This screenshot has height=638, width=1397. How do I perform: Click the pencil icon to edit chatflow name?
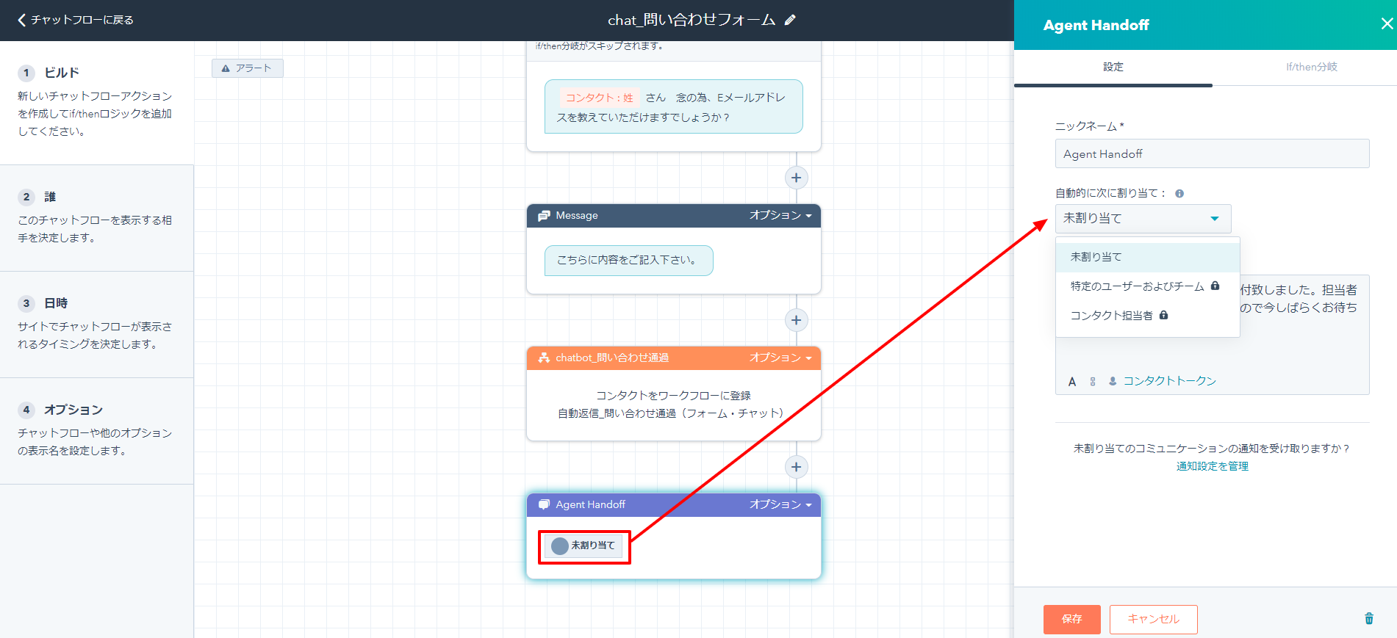(790, 21)
